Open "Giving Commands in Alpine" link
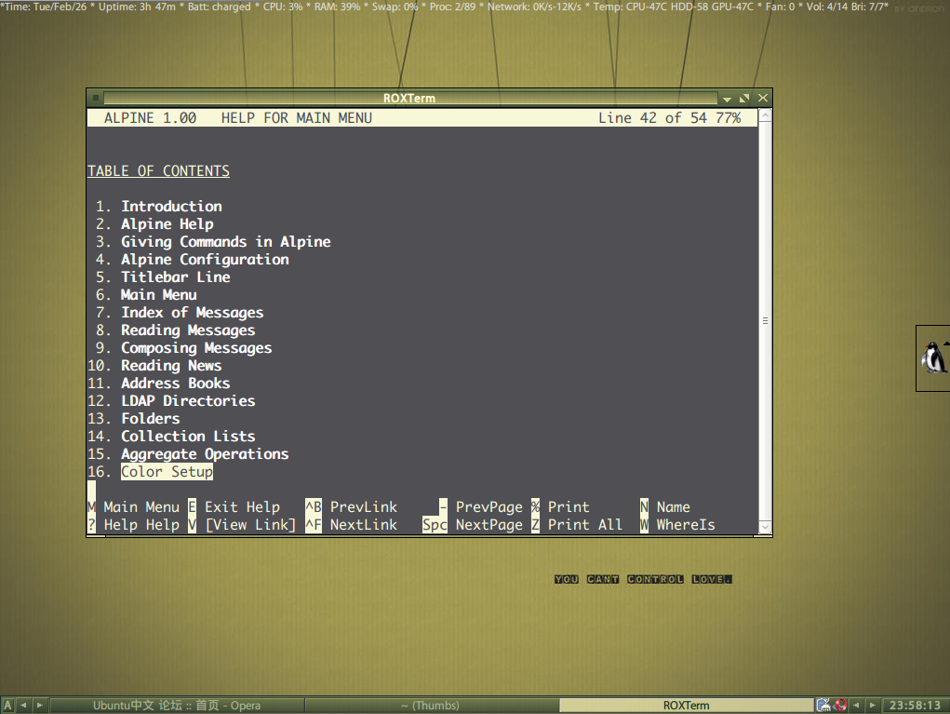The height and width of the screenshot is (714, 950). (x=226, y=242)
